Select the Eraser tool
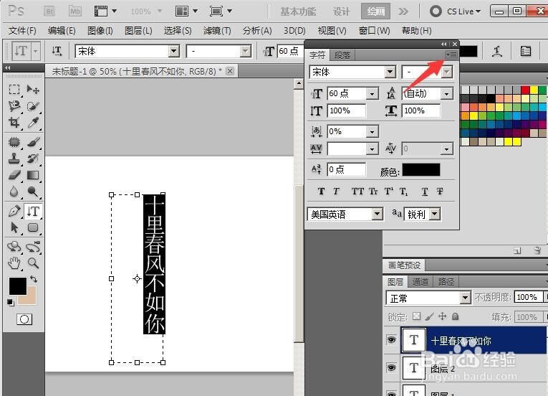This screenshot has height=396, width=548. [x=14, y=175]
